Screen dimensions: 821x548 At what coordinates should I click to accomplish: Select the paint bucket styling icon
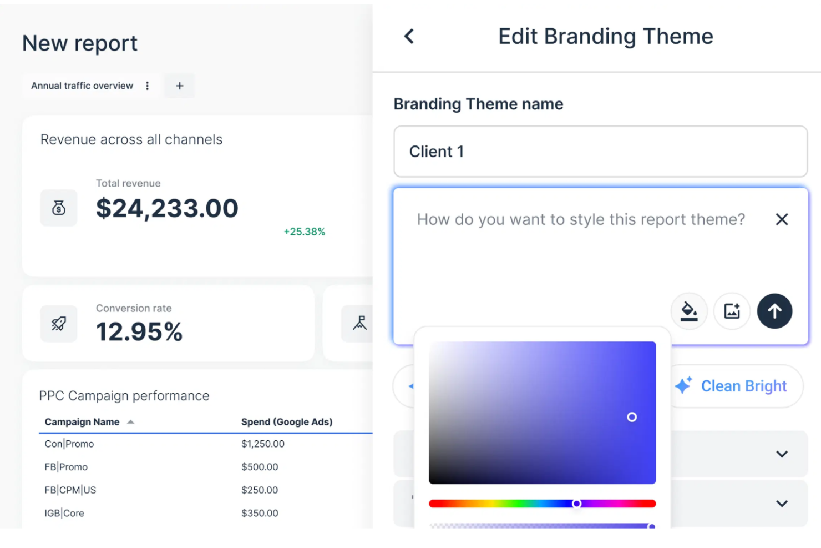(x=689, y=311)
